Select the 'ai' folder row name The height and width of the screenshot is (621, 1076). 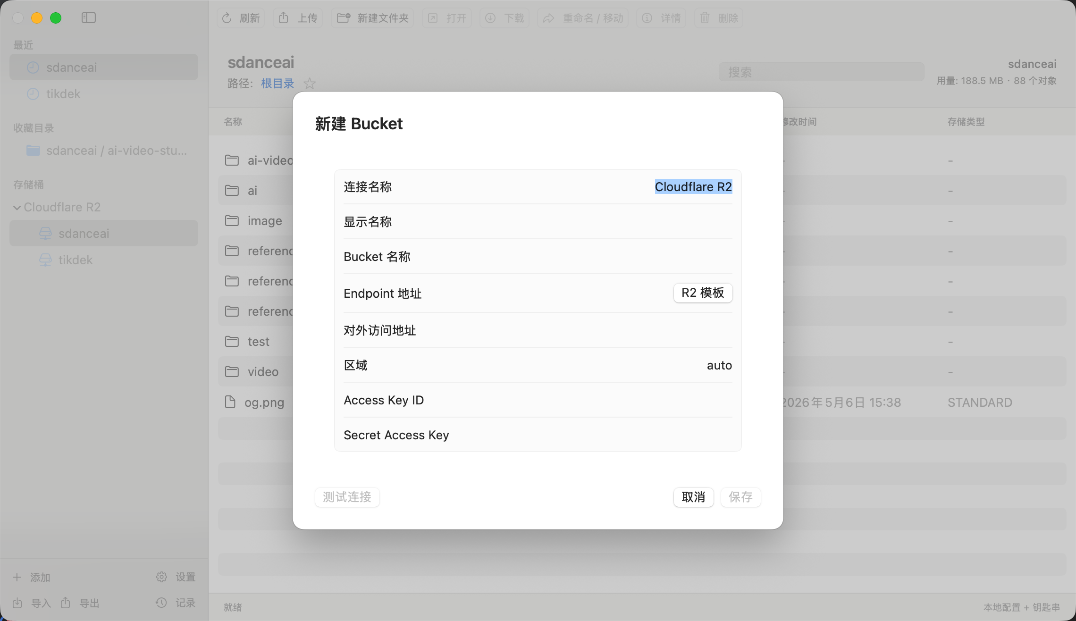(x=252, y=191)
